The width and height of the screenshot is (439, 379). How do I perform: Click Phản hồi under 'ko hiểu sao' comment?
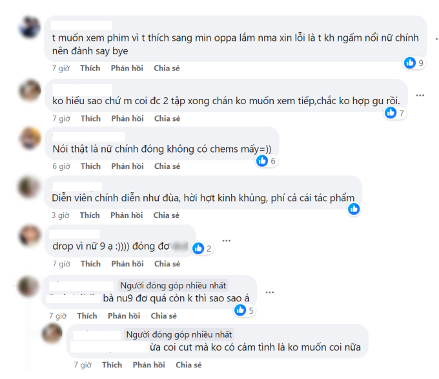click(x=127, y=118)
